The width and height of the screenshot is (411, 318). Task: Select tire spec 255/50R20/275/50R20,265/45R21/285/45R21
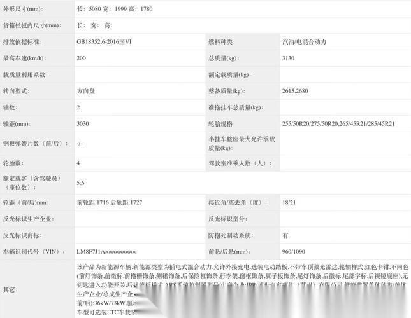[x=338, y=123]
